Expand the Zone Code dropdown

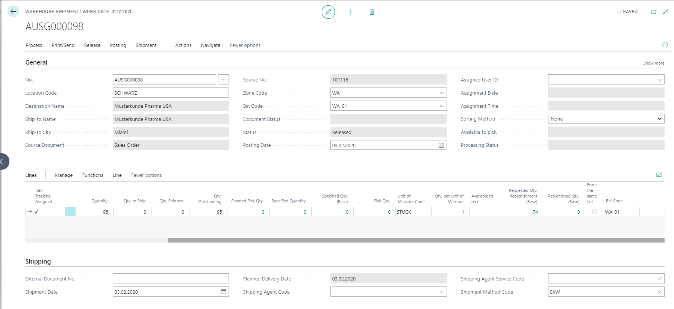[x=442, y=93]
